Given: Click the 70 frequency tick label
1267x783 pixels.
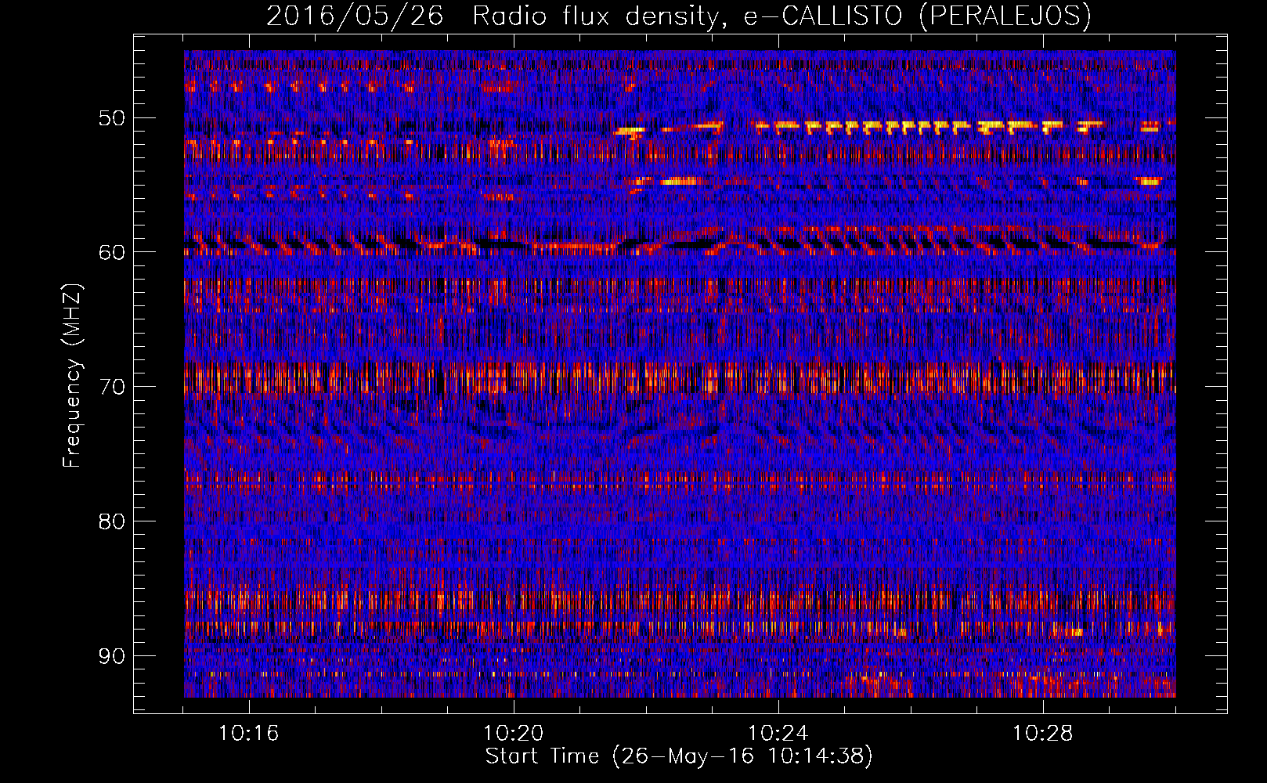Looking at the screenshot, I should pos(111,387).
